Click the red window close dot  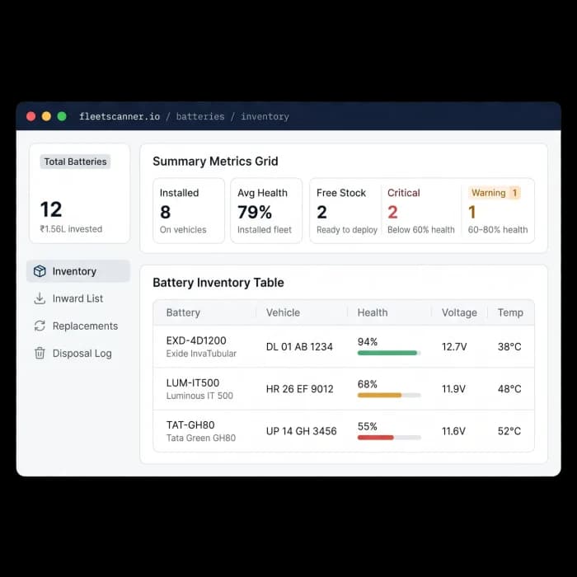(31, 117)
